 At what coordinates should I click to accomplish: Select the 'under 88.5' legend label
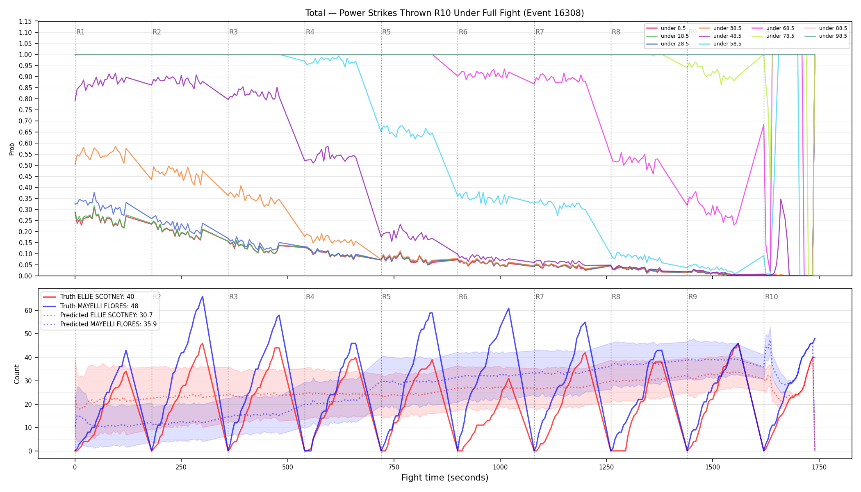833,28
